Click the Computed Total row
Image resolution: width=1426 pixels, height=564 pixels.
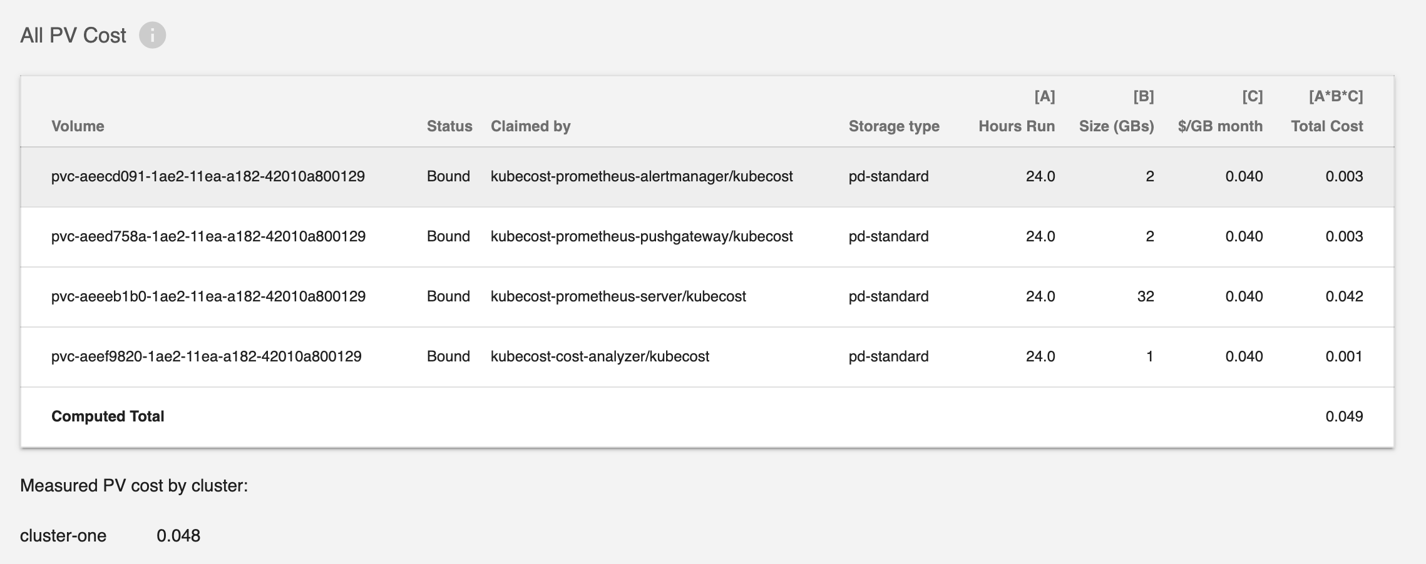pos(108,416)
